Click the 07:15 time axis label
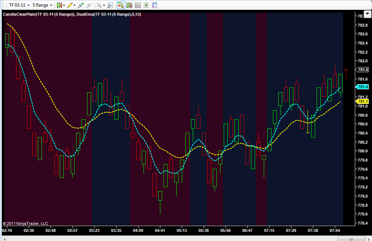Image resolution: width=372 pixels, height=241 pixels. click(269, 230)
